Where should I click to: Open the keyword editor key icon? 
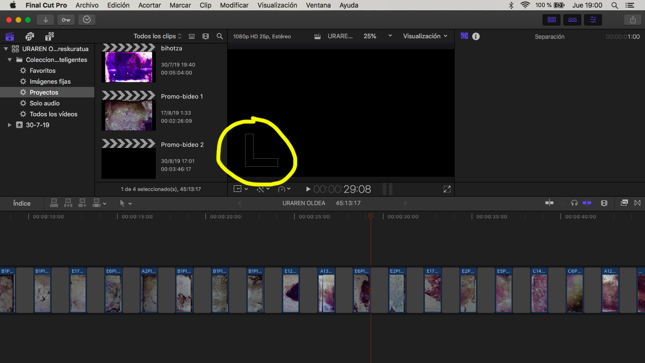[66, 20]
